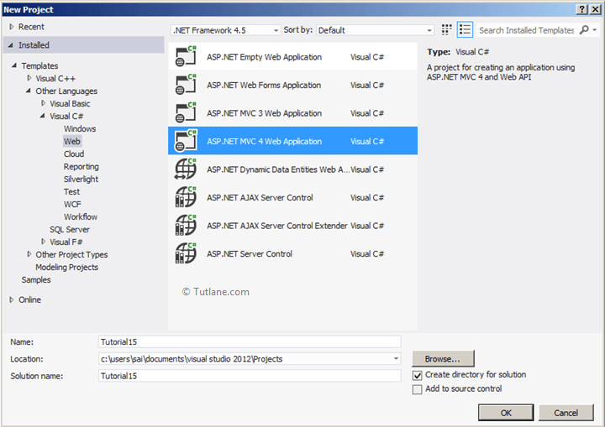Enable Add to source control checkbox
The width and height of the screenshot is (605, 427).
coord(418,389)
